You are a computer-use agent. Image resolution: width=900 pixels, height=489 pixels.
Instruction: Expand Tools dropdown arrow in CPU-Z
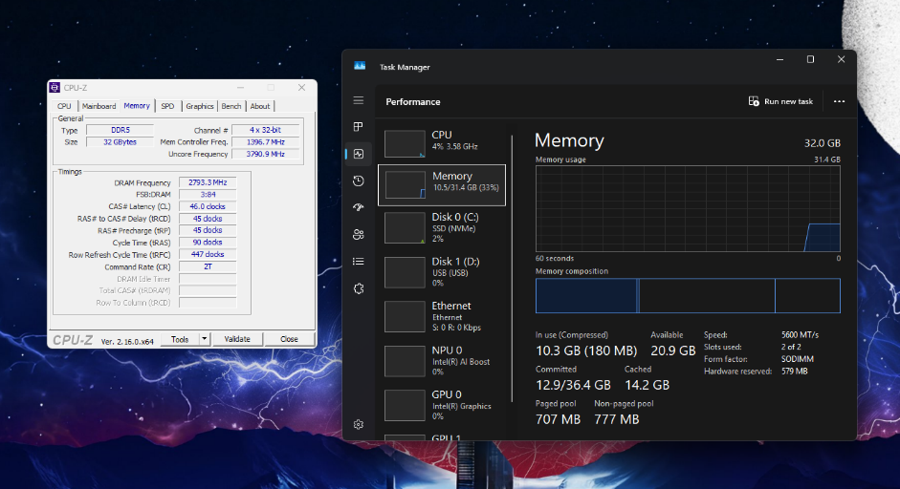pos(204,339)
